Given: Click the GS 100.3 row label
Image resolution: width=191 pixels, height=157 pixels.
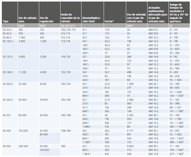Looking at the screenshot, I should click(8, 41).
